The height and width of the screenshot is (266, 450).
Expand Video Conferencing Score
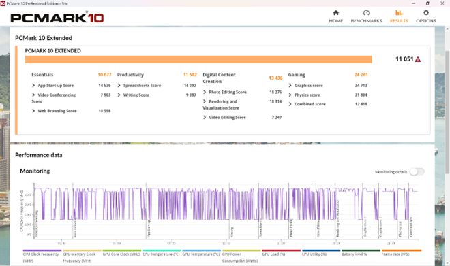click(33, 95)
